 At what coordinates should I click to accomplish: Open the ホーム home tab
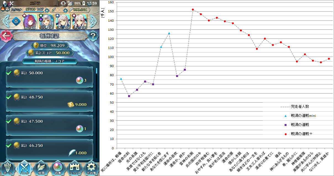click(8, 168)
